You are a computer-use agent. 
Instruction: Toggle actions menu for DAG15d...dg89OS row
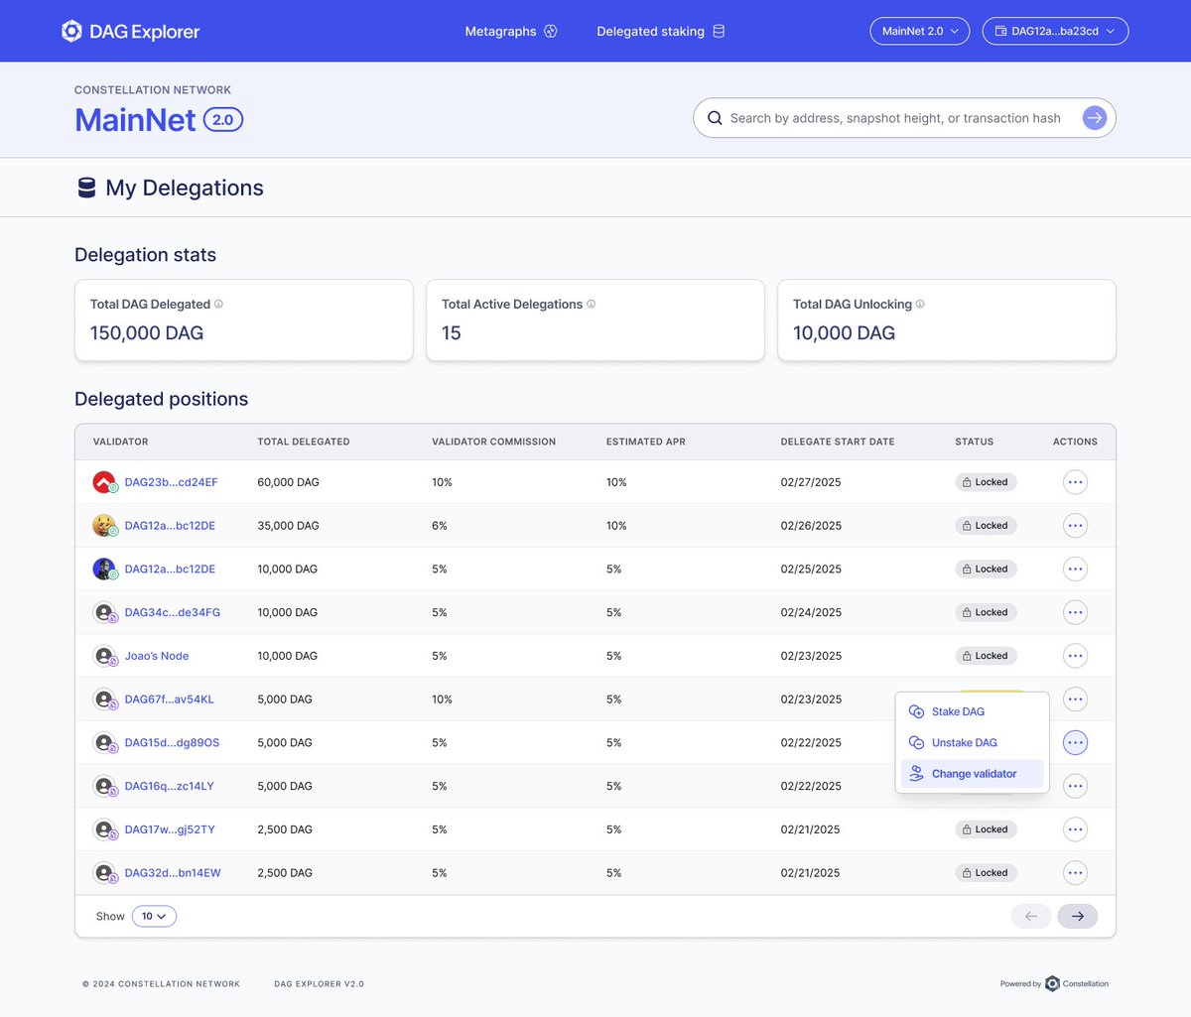pyautogui.click(x=1075, y=742)
